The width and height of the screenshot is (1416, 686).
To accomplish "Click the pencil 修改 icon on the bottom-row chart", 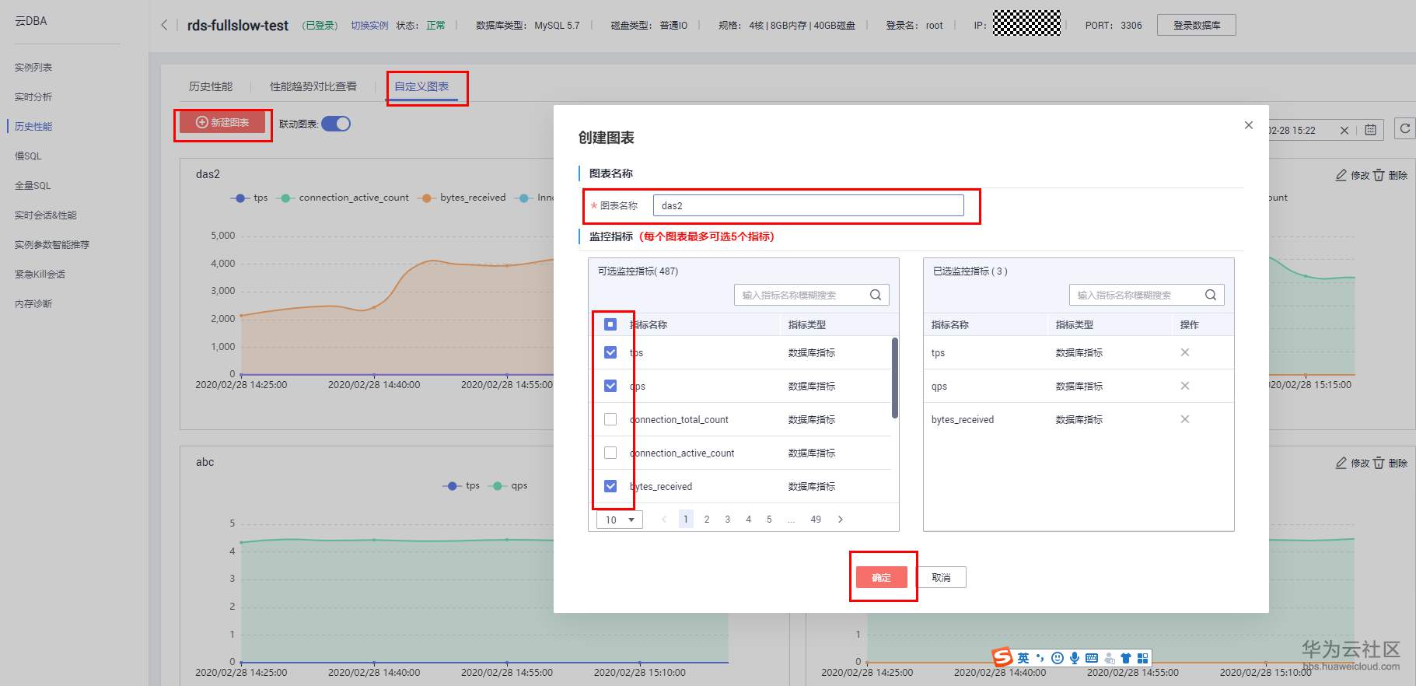I will (x=1341, y=463).
